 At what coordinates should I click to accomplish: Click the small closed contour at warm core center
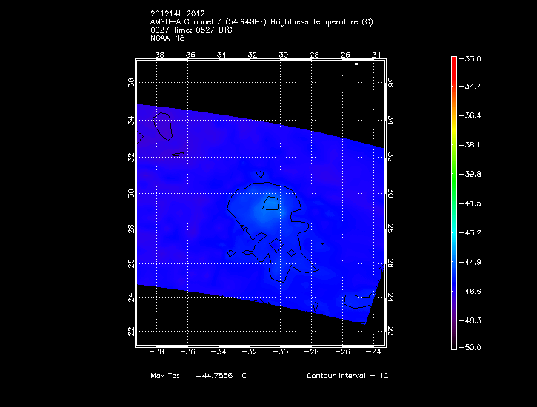click(x=271, y=203)
